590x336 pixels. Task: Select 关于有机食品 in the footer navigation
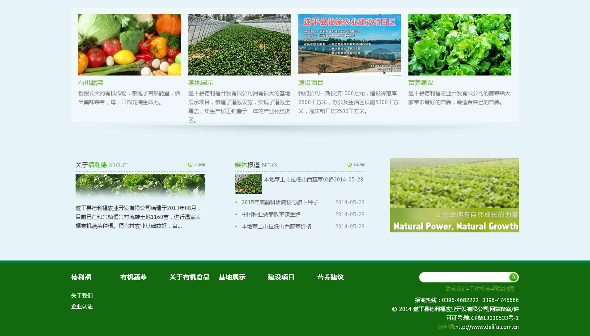[190, 277]
